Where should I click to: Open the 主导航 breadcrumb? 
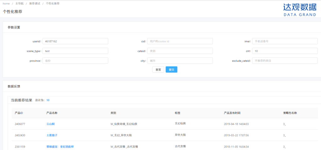[x=20, y=3]
